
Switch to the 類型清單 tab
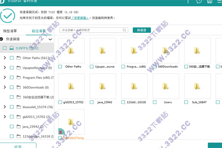click(10, 31)
